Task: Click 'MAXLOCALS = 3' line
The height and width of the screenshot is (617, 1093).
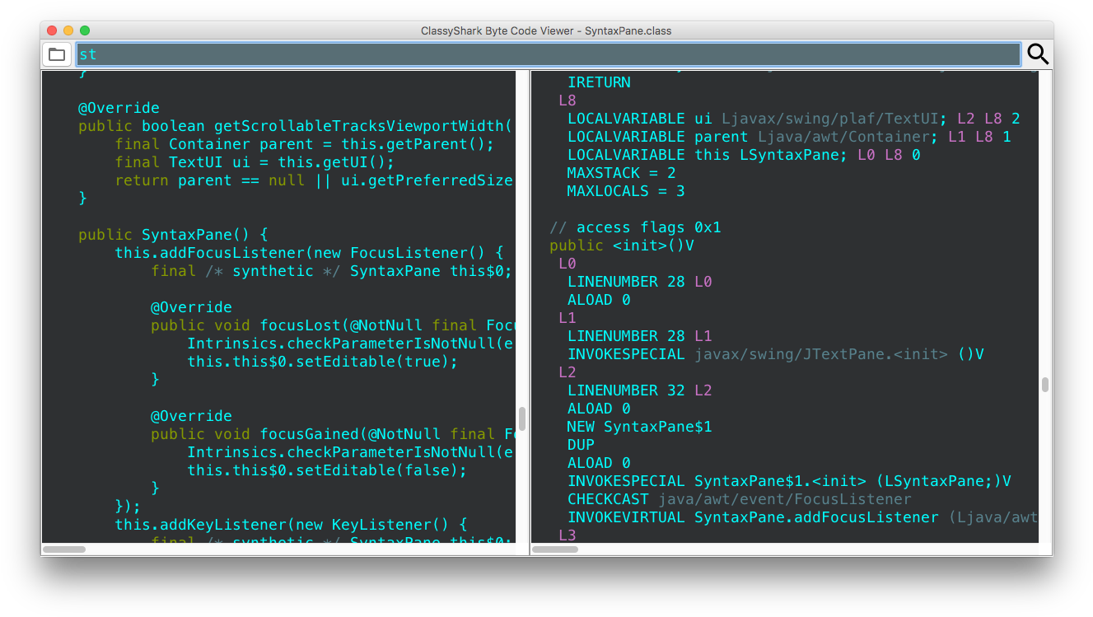Action: (626, 191)
